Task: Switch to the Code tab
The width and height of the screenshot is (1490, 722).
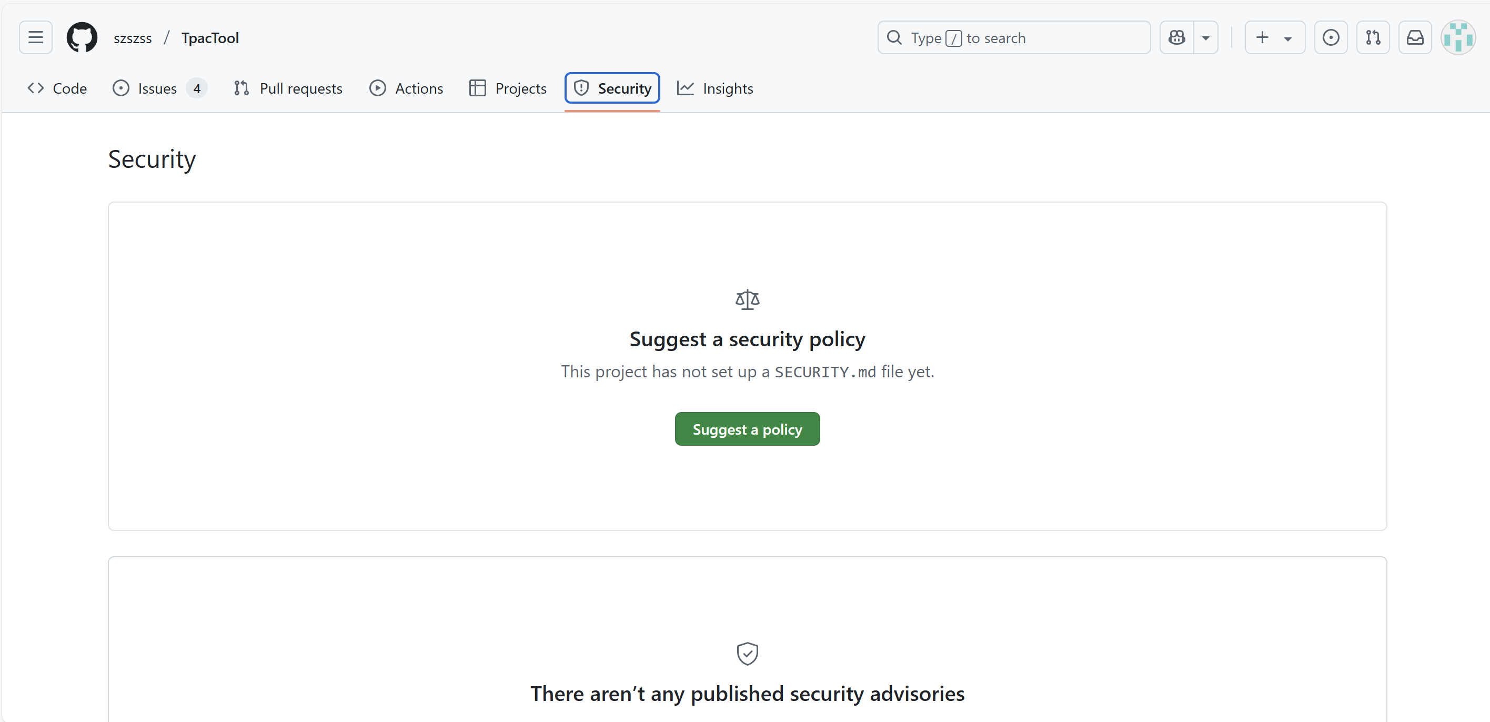Action: 57,88
